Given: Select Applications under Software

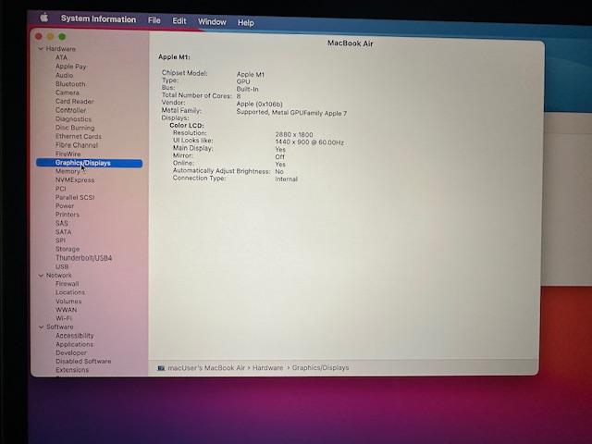Looking at the screenshot, I should (x=74, y=344).
